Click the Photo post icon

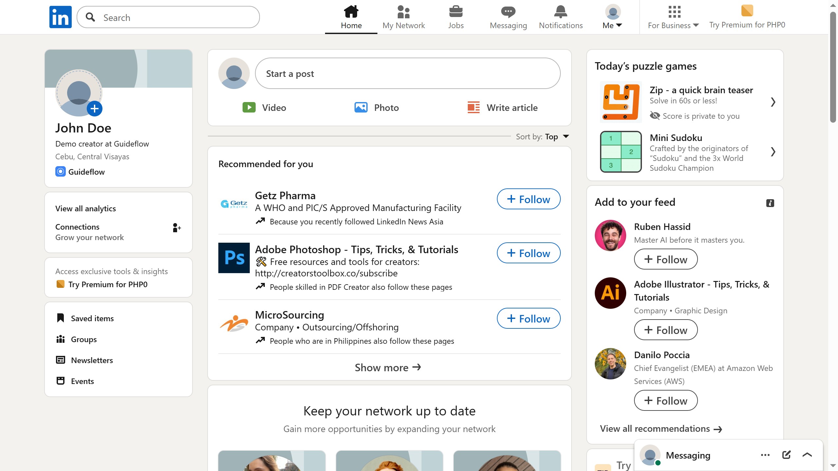point(361,108)
